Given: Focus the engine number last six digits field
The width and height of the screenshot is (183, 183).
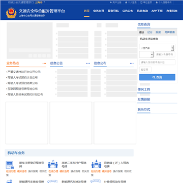Looking at the screenshot, I should [x=157, y=62].
